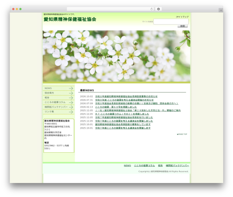233x197 pixels.
Task: Open the footer NEWS link
Action: coord(127,166)
